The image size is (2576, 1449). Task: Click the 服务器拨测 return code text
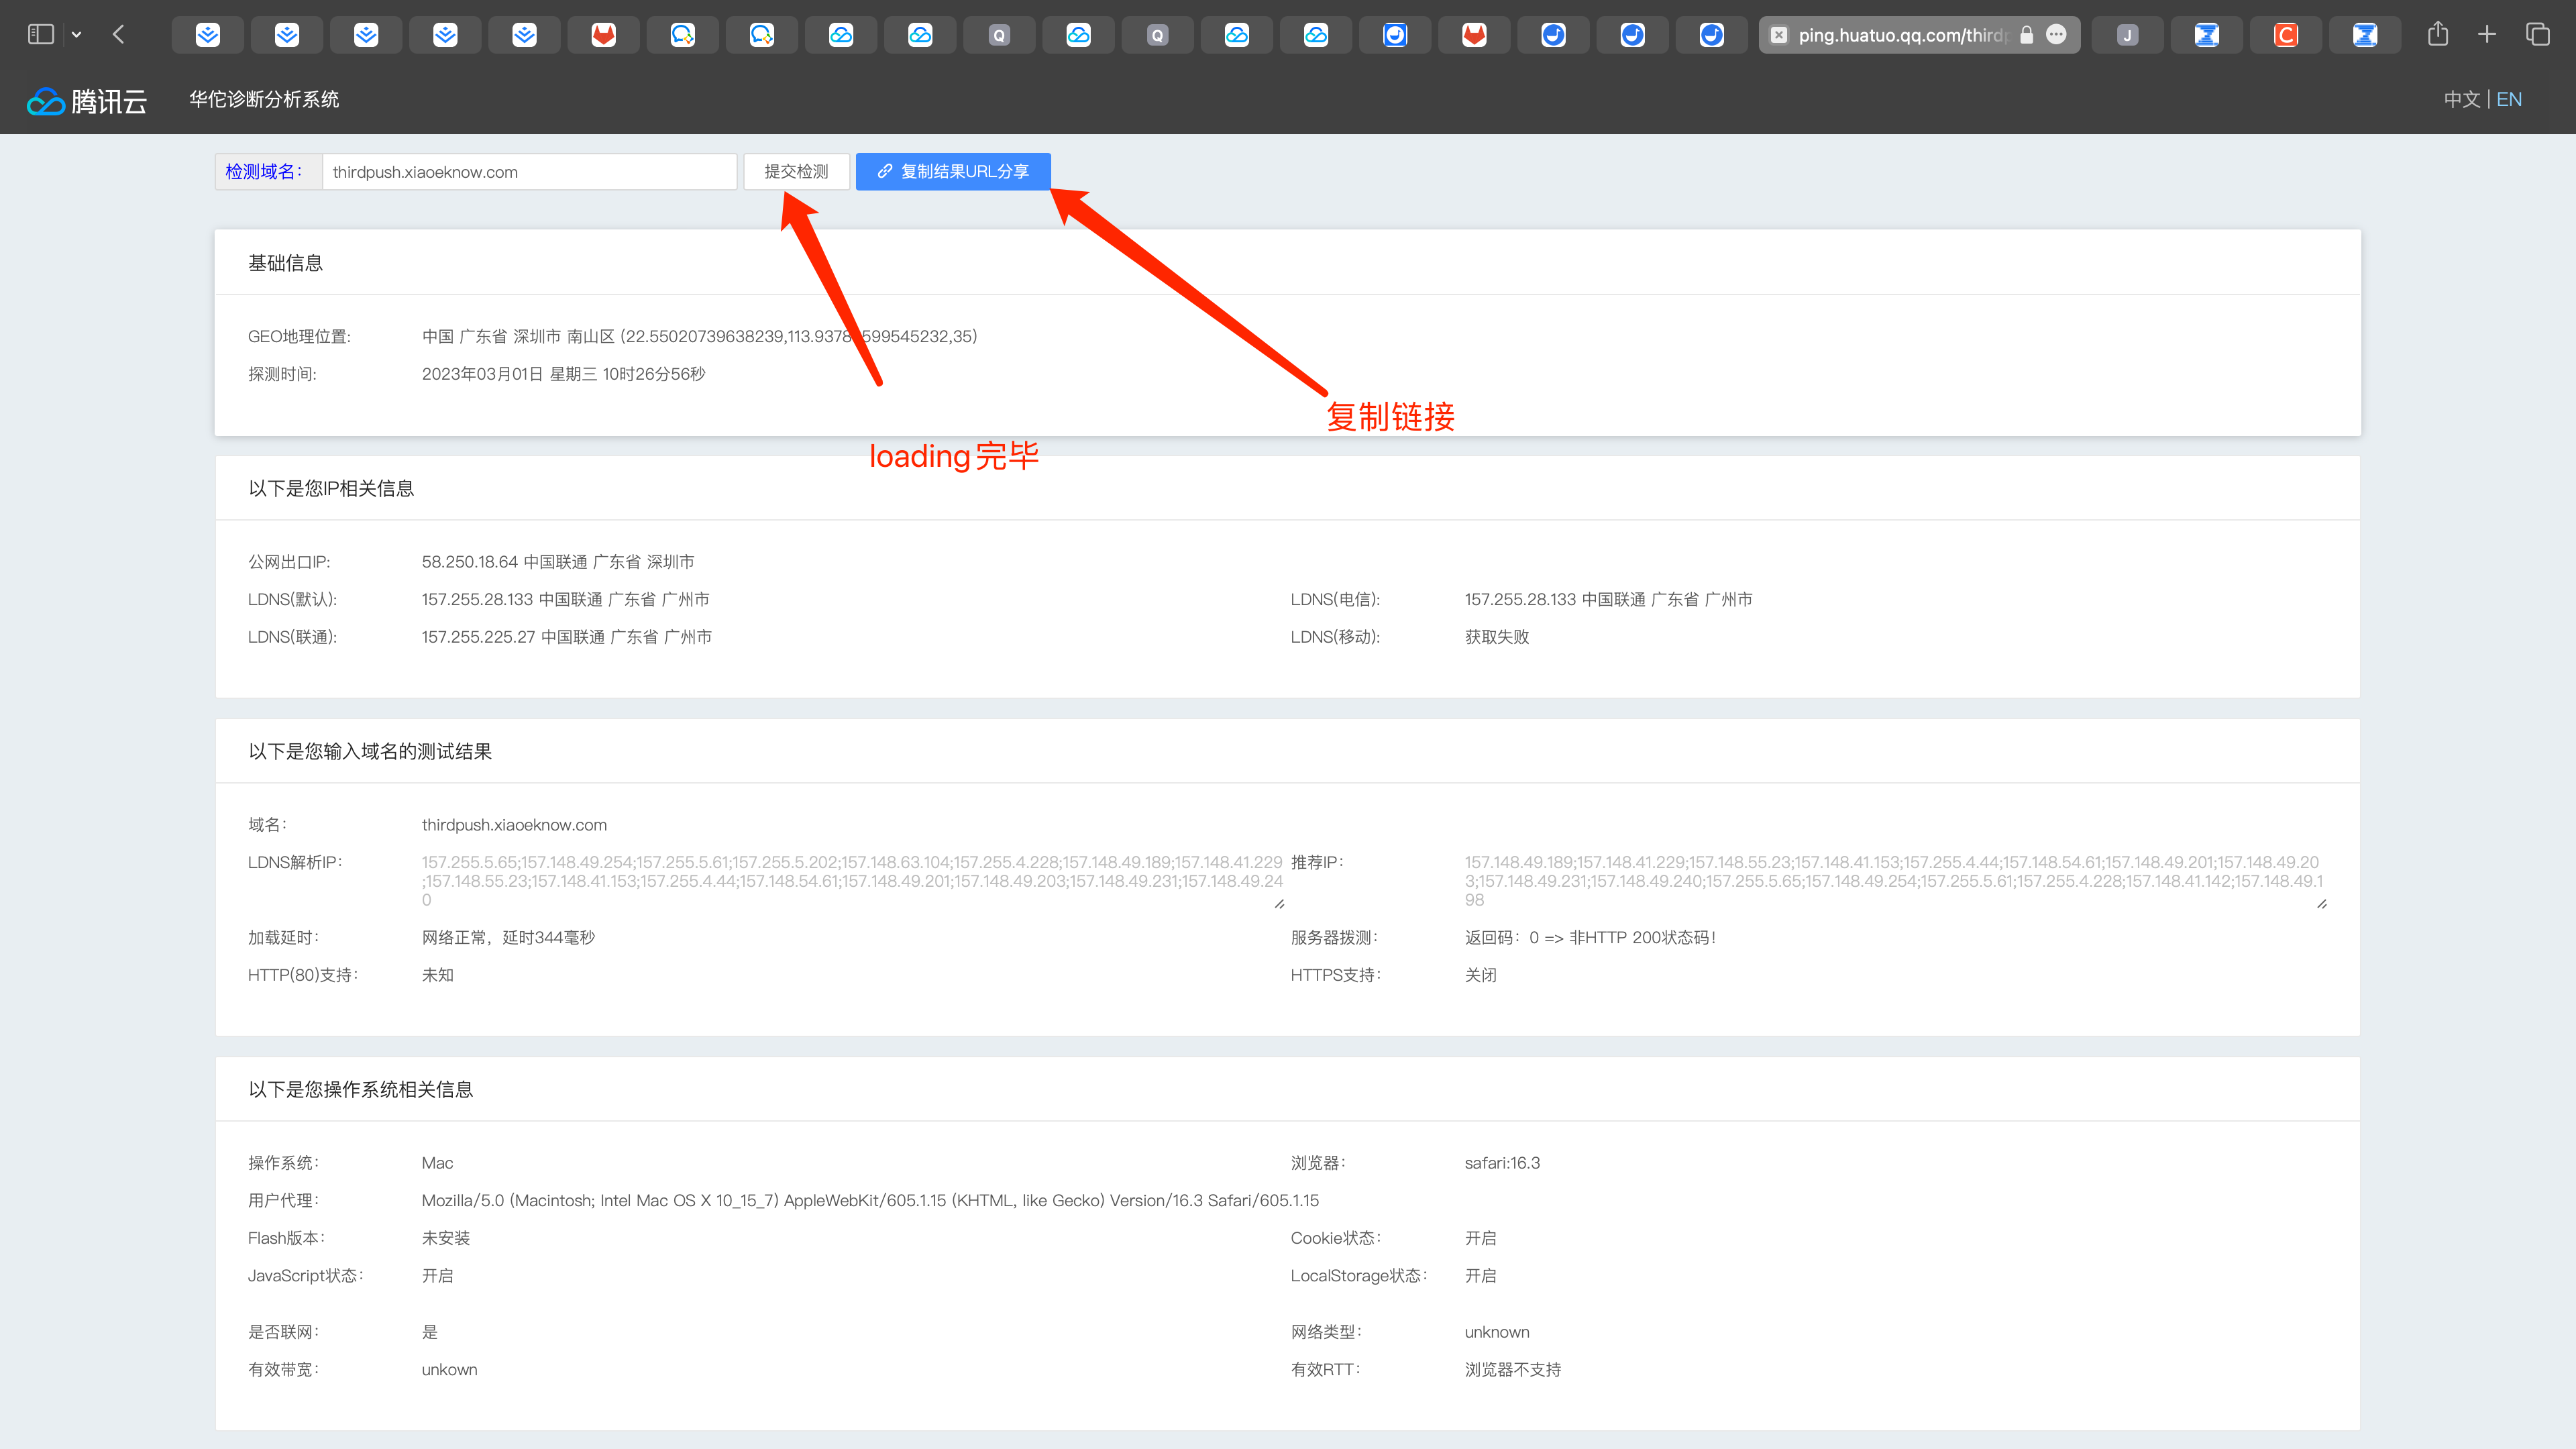tap(1590, 937)
